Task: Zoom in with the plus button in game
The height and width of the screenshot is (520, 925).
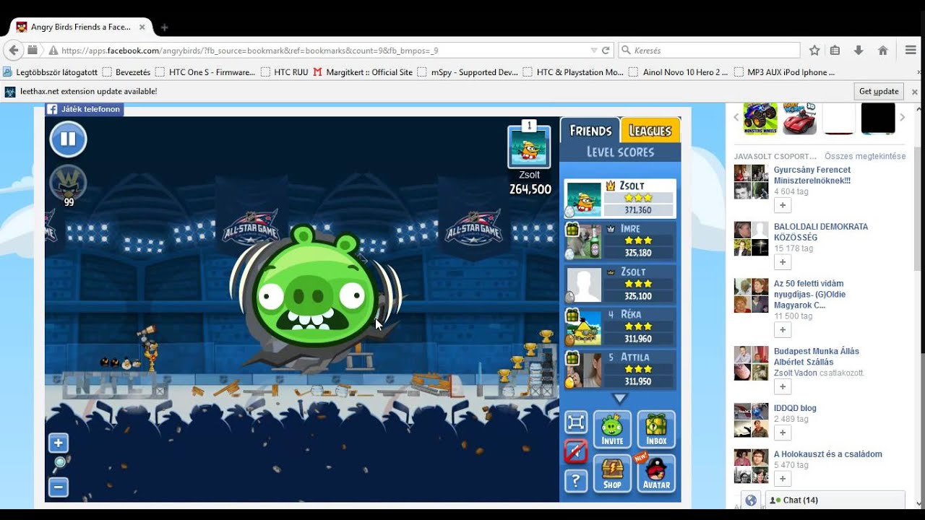Action: (x=59, y=443)
